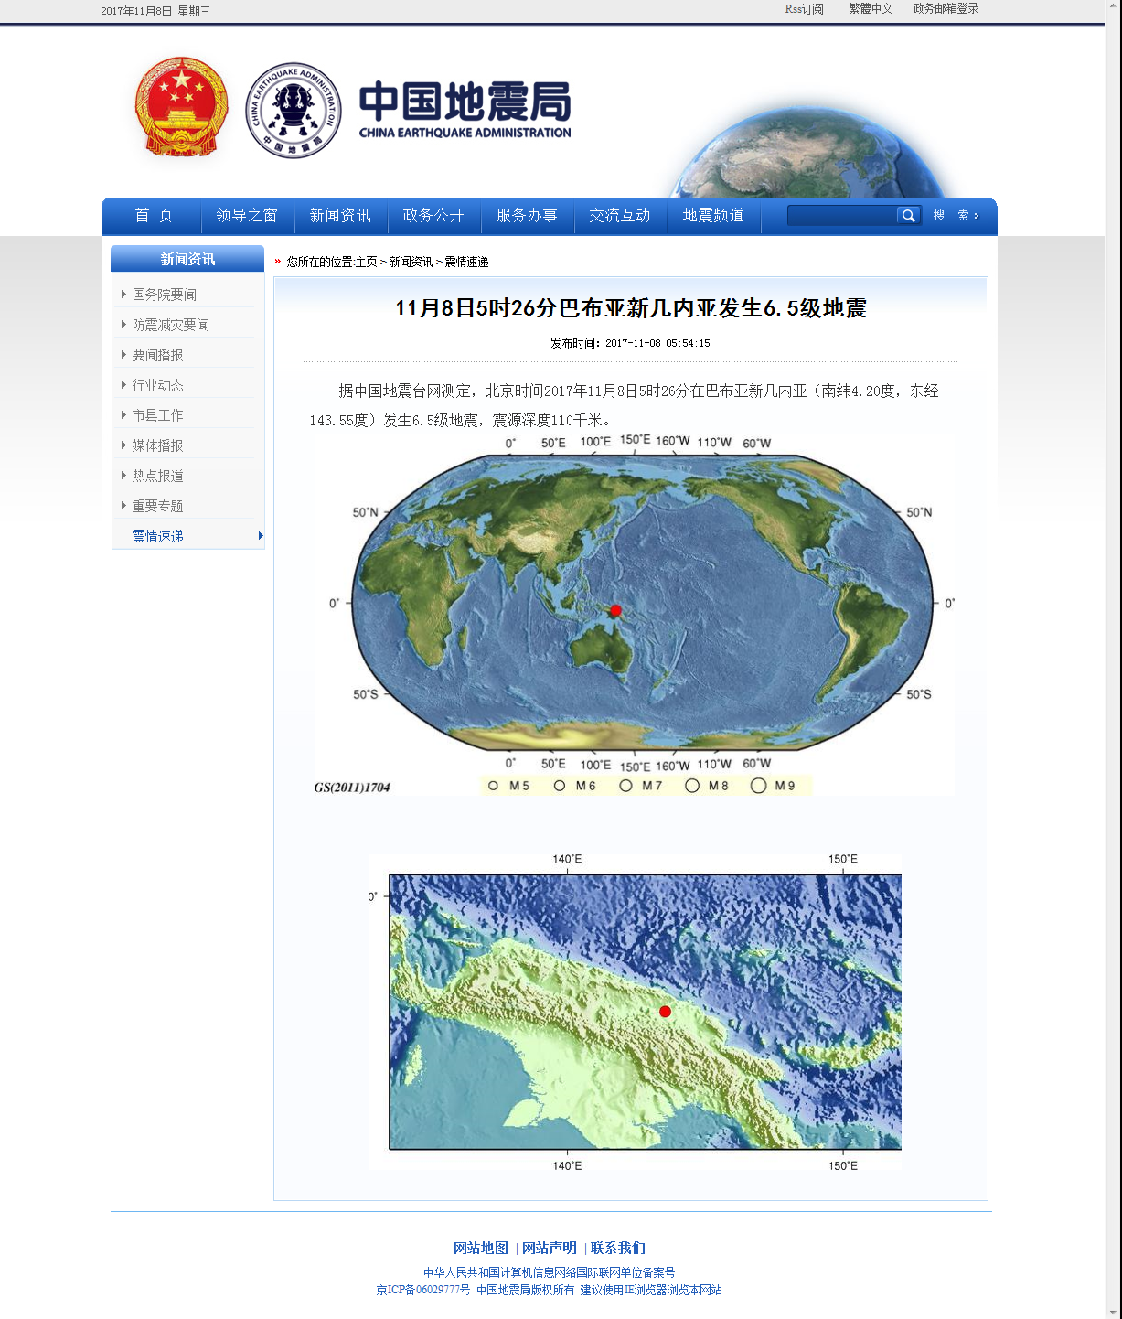The image size is (1122, 1319).
Task: Expand 防震减灾要闻 sidebar entry
Action: (171, 325)
